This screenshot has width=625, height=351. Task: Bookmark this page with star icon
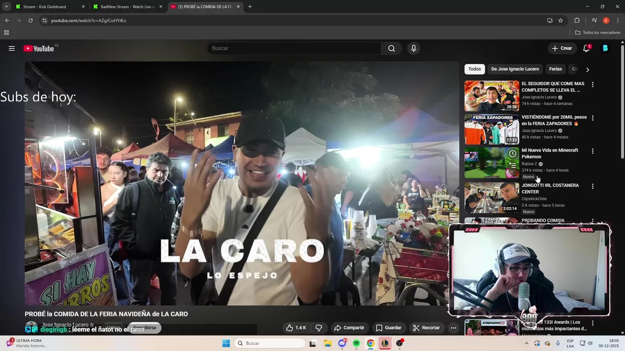click(561, 20)
